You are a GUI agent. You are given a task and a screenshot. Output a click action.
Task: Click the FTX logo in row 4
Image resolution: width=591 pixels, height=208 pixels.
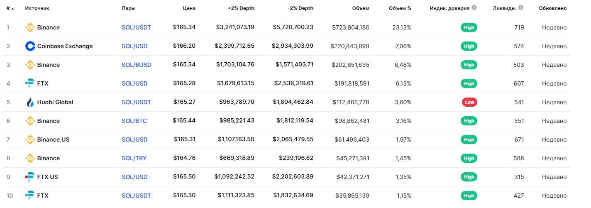30,83
